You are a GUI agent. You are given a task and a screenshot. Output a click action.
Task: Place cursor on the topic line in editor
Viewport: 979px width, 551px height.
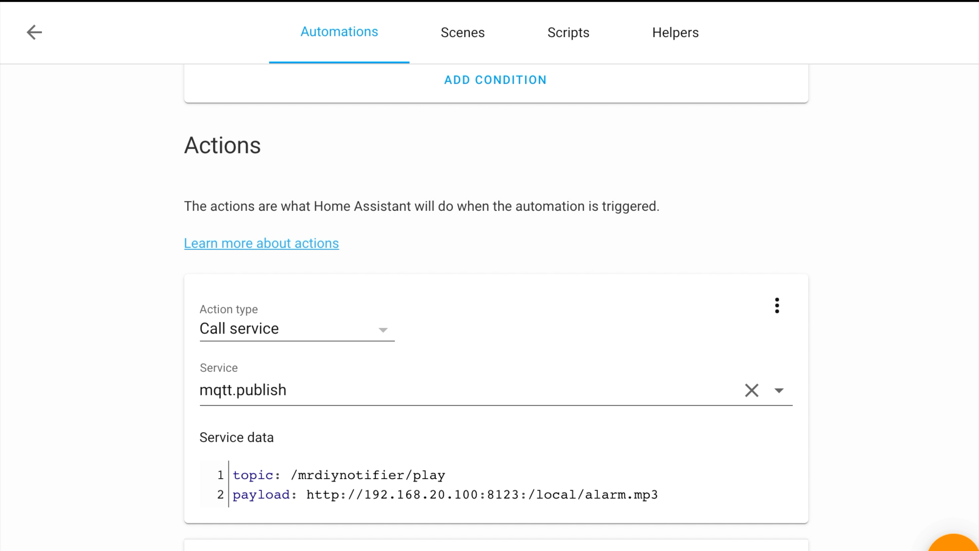pyautogui.click(x=339, y=475)
